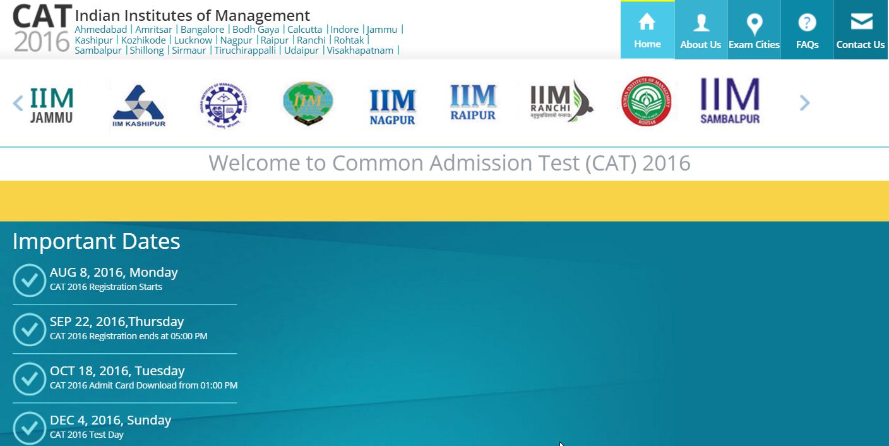The width and height of the screenshot is (889, 446).
Task: Click the Ahmedabad institute link
Action: tap(100, 30)
